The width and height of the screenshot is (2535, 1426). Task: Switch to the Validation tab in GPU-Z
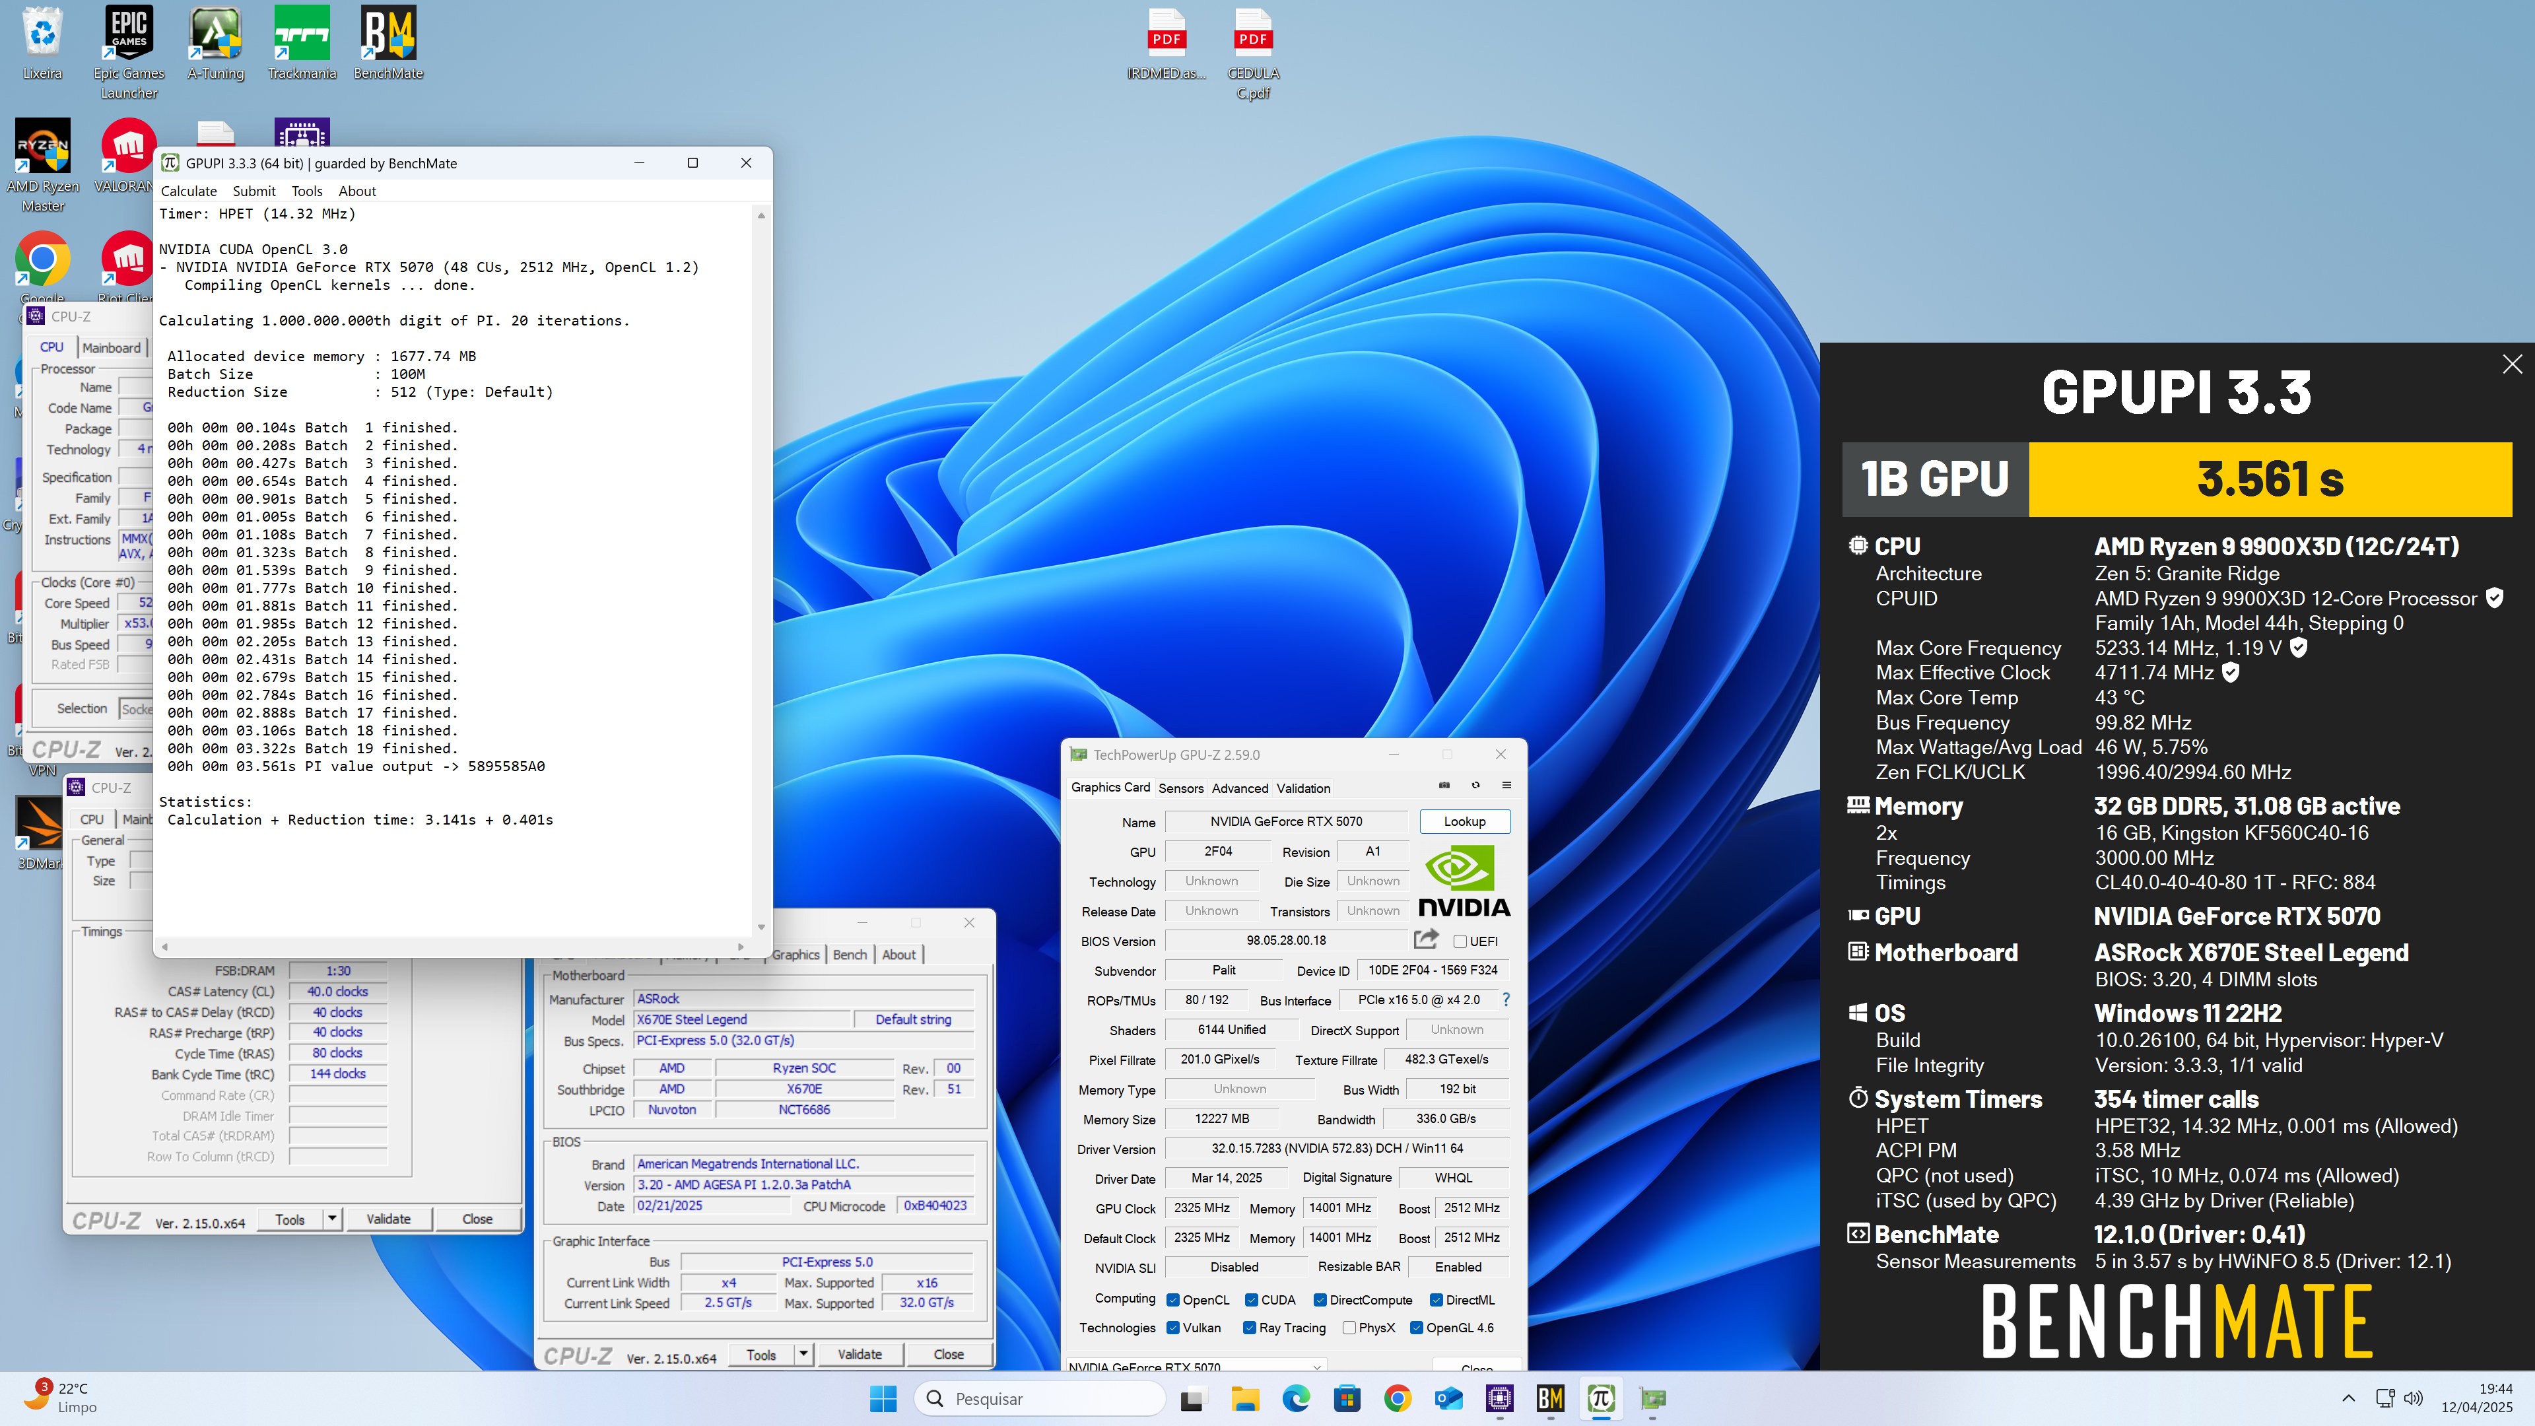(1304, 788)
